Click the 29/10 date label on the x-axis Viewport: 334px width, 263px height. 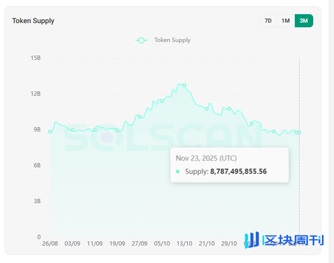pyautogui.click(x=229, y=243)
